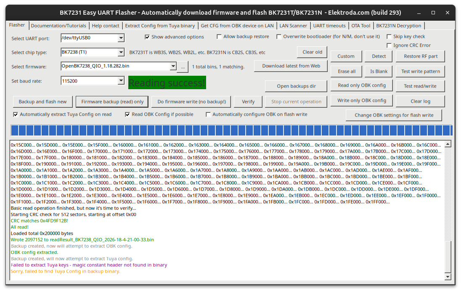Click Do firmware write (no backup!)

(191, 102)
